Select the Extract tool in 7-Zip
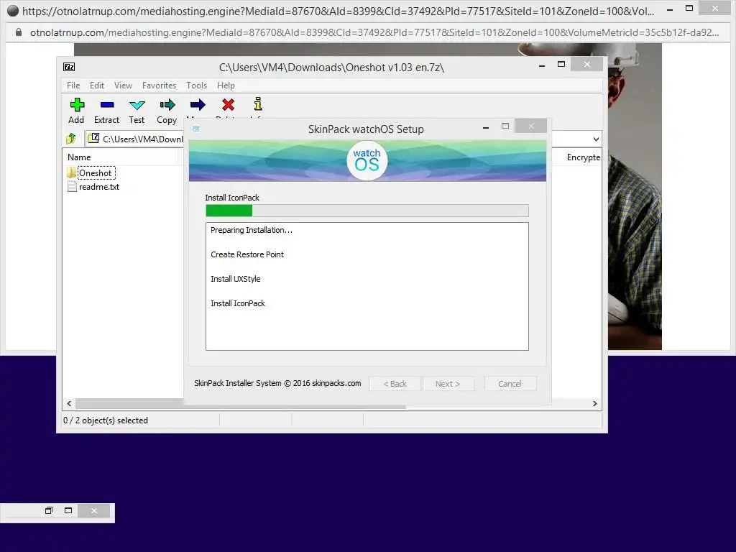This screenshot has width=736, height=552. 106,111
